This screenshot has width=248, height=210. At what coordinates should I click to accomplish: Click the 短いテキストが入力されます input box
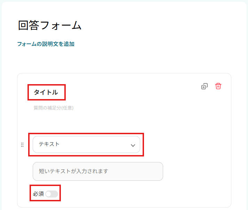click(98, 171)
